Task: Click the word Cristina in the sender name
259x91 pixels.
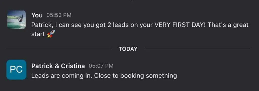Action: tap(73, 66)
